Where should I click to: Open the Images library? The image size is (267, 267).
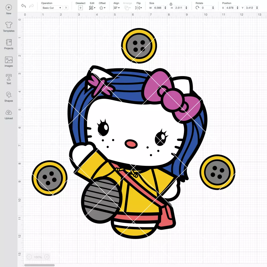coord(9,62)
